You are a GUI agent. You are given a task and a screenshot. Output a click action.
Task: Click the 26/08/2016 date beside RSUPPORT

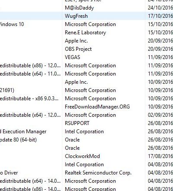(x=160, y=123)
